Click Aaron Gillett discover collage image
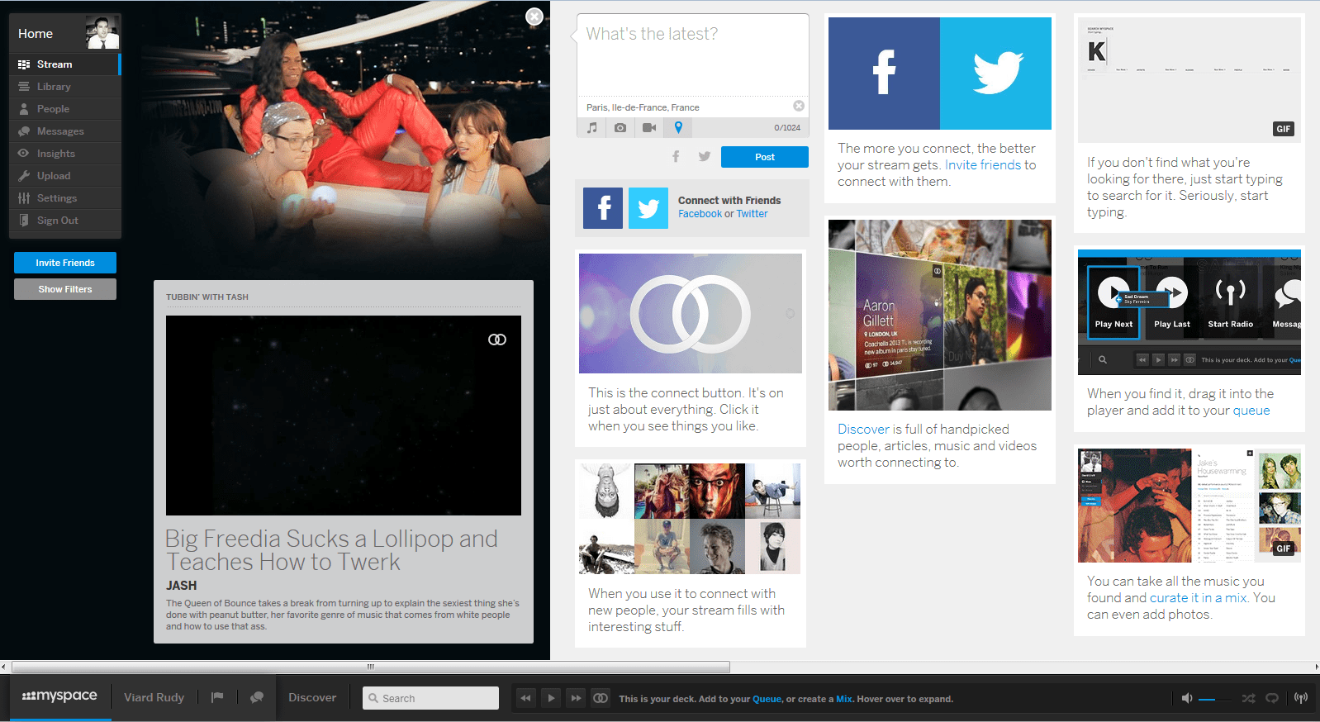This screenshot has height=722, width=1320. point(940,315)
